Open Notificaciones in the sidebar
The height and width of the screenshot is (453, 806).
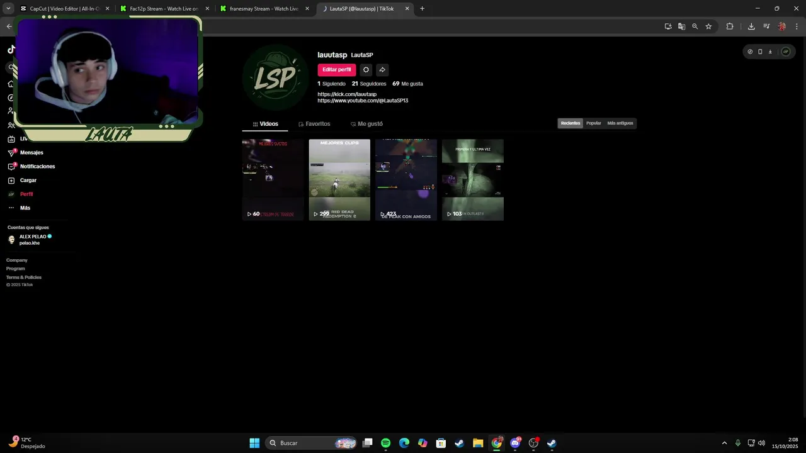pos(31,167)
